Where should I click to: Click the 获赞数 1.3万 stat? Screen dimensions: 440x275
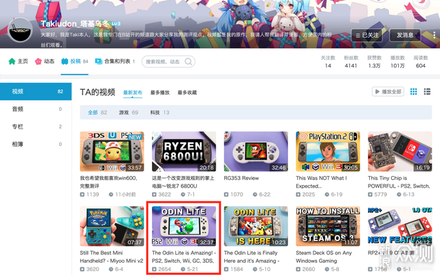point(374,62)
